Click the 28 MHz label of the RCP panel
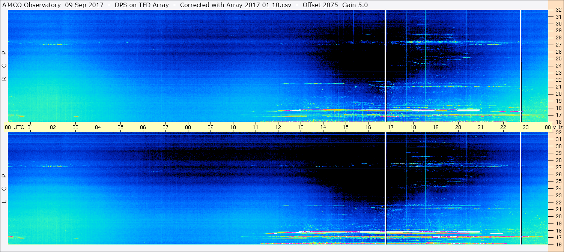 [x=558, y=37]
